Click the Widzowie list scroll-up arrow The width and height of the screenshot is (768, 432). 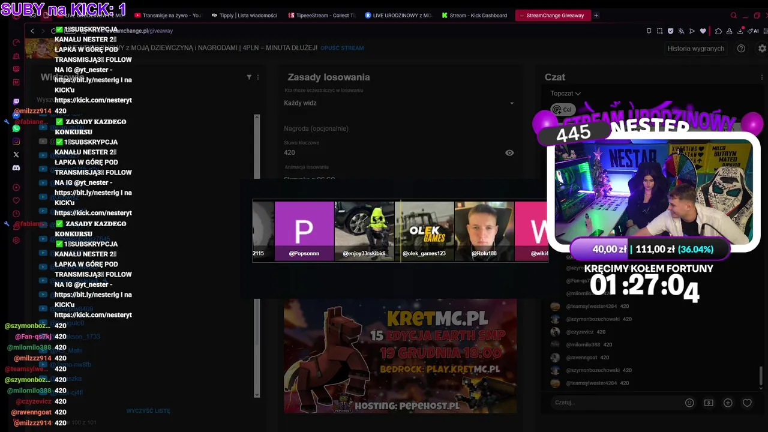point(257,117)
